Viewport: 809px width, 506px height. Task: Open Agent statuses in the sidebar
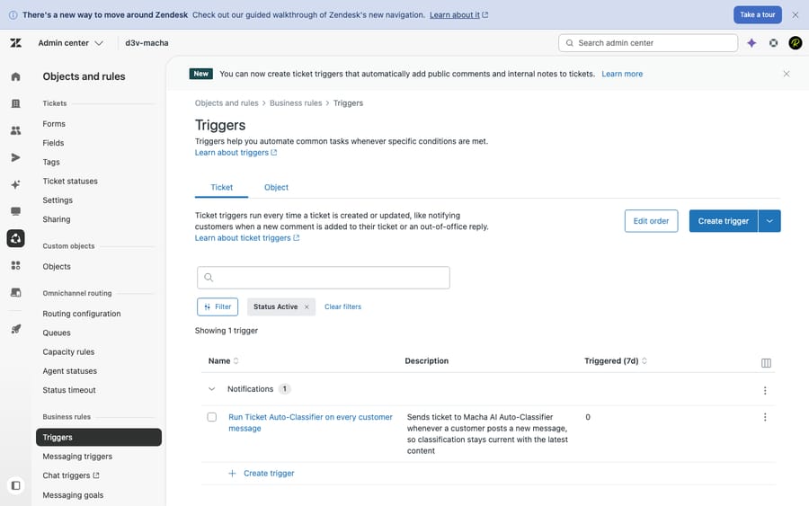[69, 371]
